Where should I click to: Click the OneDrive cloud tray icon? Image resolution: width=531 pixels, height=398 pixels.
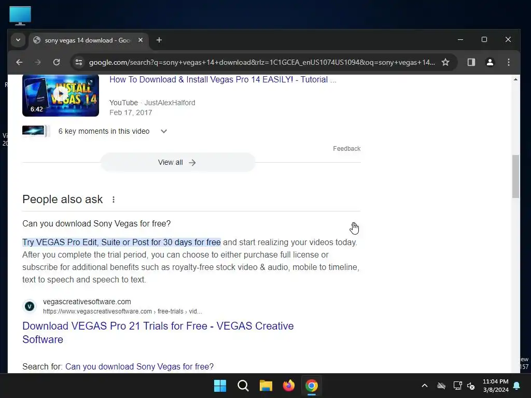point(441,386)
